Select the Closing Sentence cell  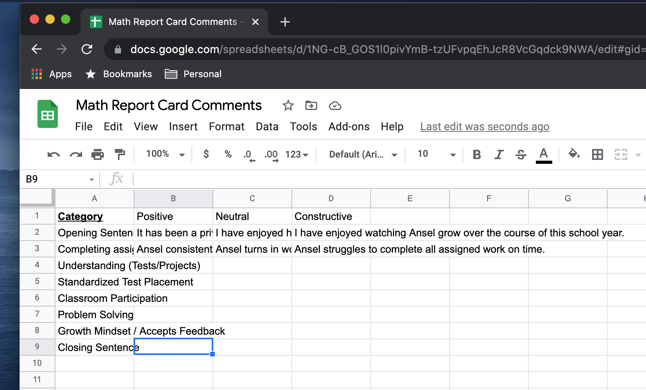(x=95, y=347)
